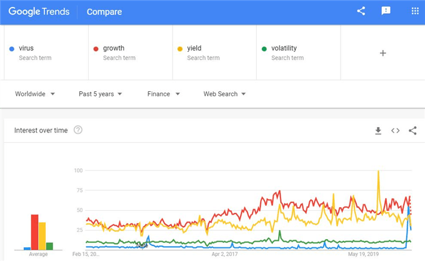Screen dimensions: 425x261
Task: Download the Interest over time data
Action: click(378, 130)
